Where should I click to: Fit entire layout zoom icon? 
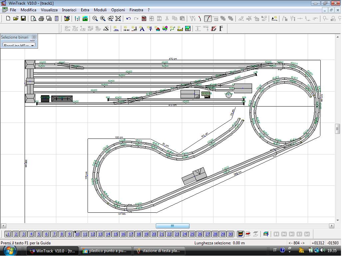(118, 18)
